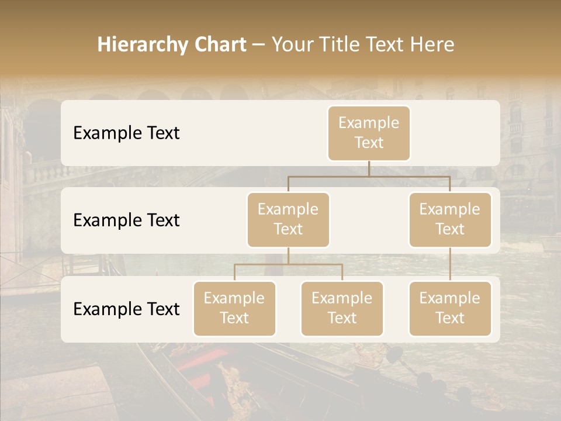The image size is (561, 421).
Task: Click the bold "Hierarchy Chart" title text
Action: [x=172, y=44]
